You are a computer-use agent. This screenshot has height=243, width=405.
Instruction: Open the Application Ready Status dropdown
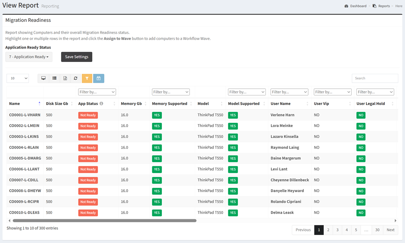coord(29,57)
